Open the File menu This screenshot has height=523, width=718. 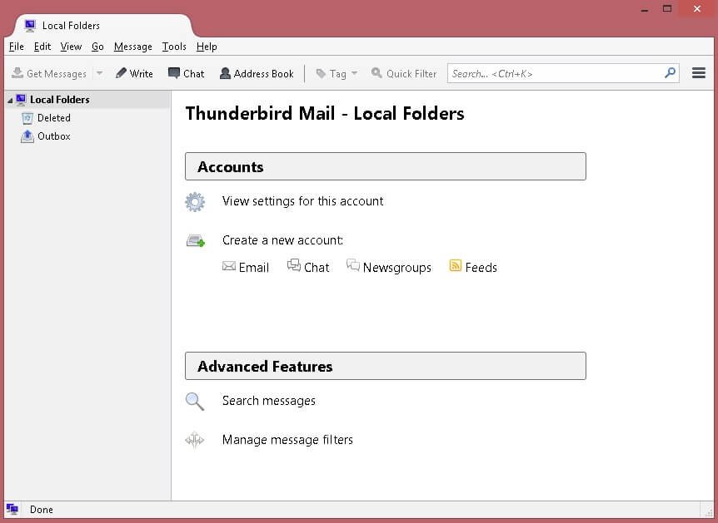pyautogui.click(x=17, y=47)
